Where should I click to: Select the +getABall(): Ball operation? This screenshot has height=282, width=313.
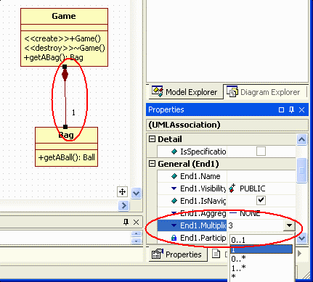click(67, 157)
